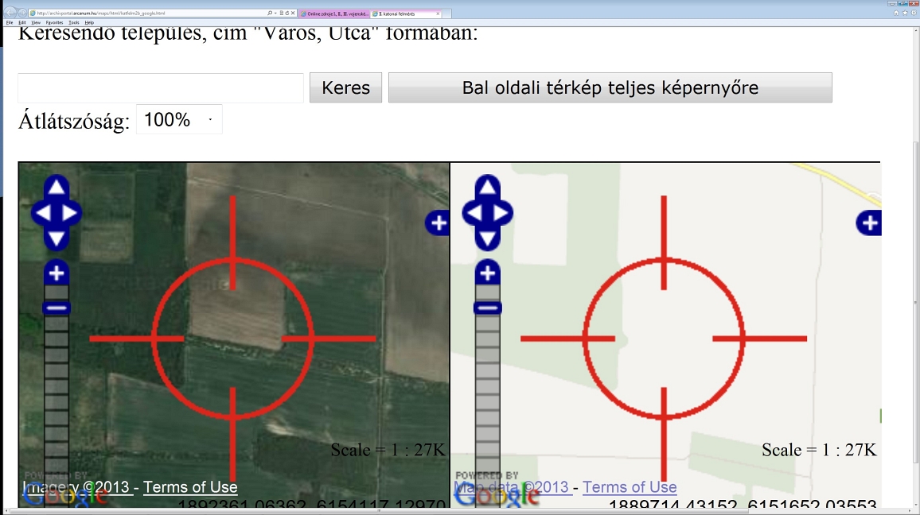
Task: Pan the left satellite map right
Action: 70,213
